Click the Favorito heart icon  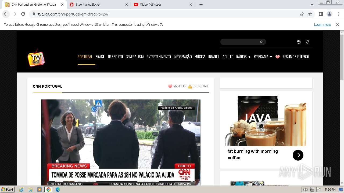pos(170,86)
